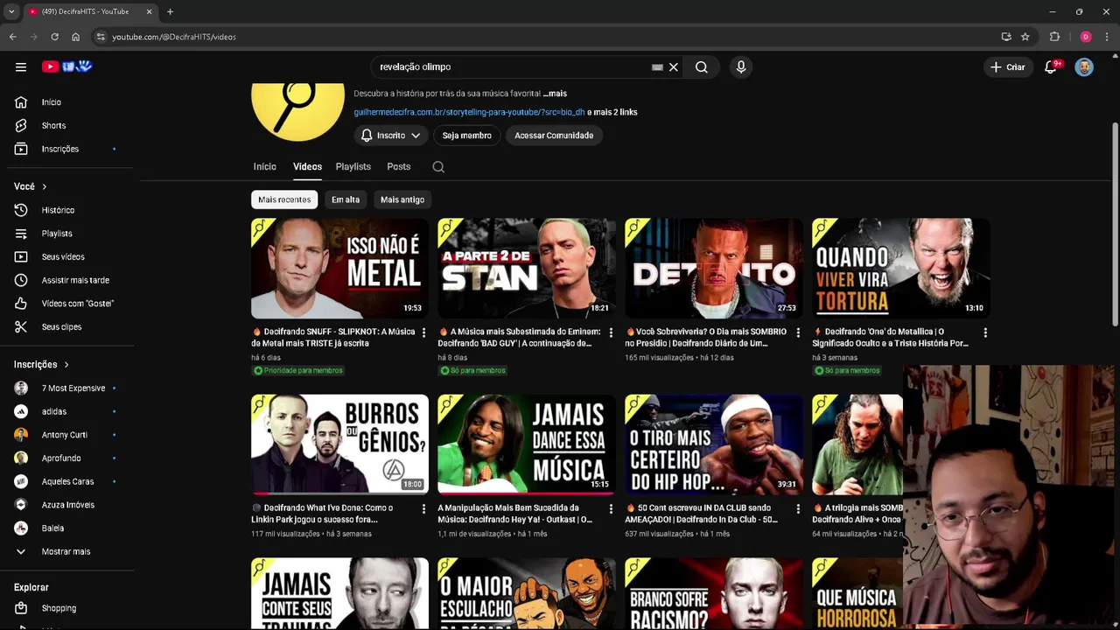Image resolution: width=1120 pixels, height=630 pixels.
Task: Open the QUANDO VIVER VIRA TORTURA thumbnail
Action: 900,269
